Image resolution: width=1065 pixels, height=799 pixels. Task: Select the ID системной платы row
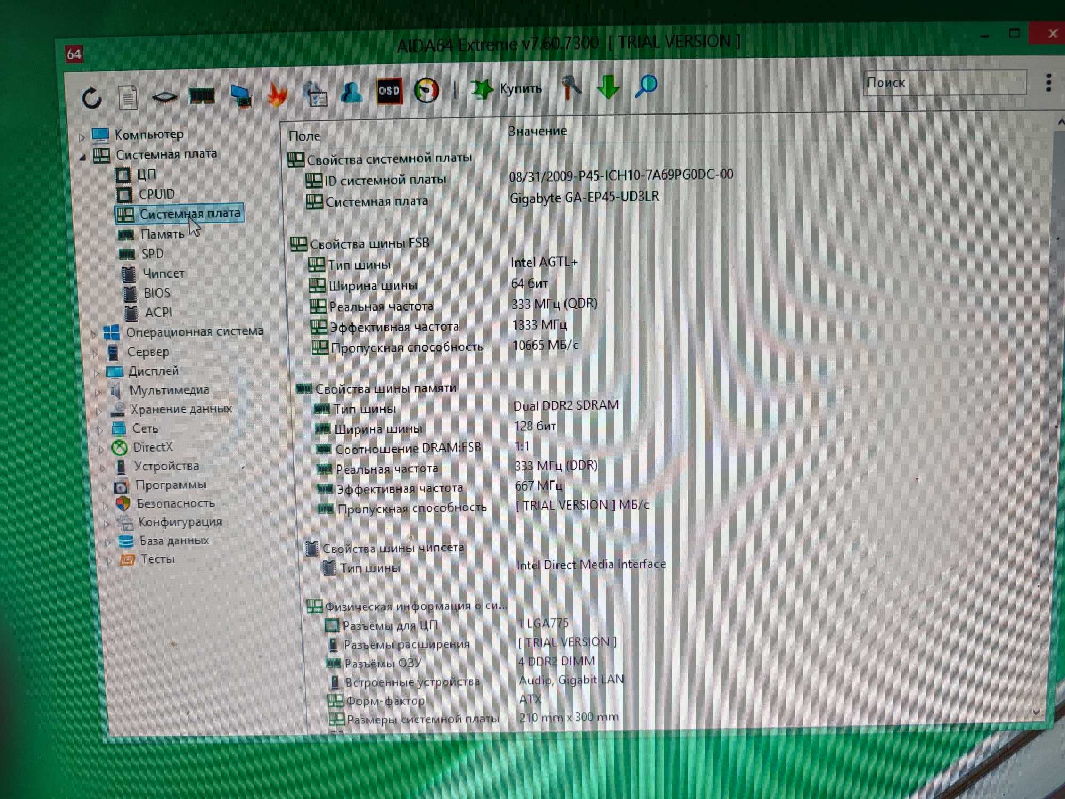519,177
